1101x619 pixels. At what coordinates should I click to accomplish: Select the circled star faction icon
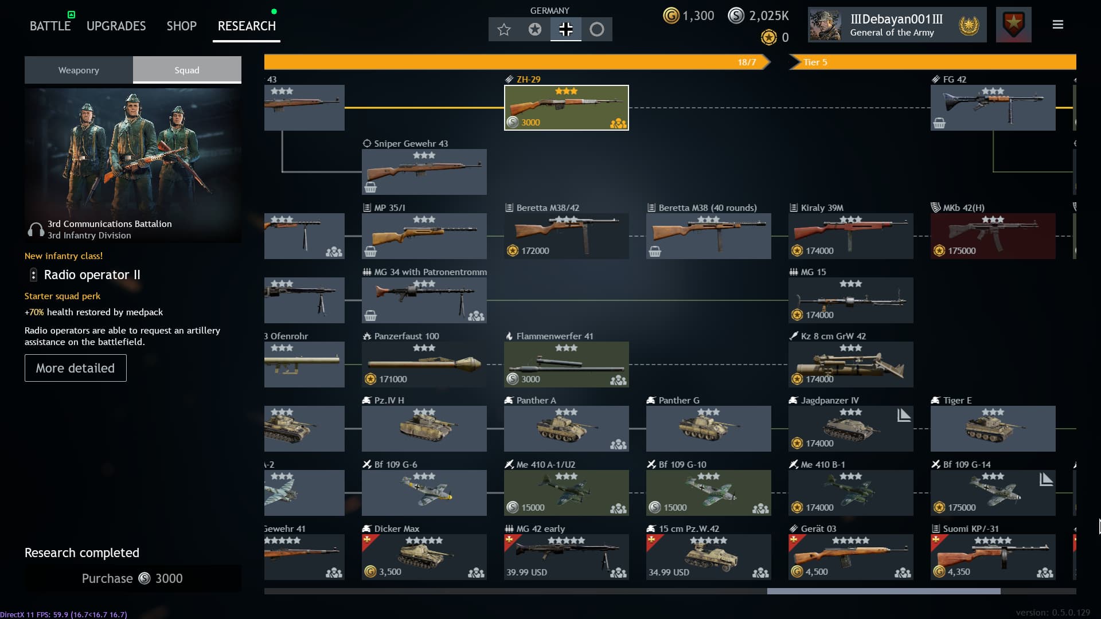point(534,29)
